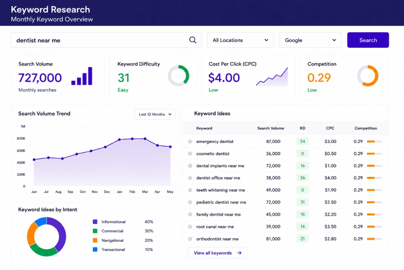Click the dentist near me search field
The width and height of the screenshot is (404, 270).
tap(106, 40)
